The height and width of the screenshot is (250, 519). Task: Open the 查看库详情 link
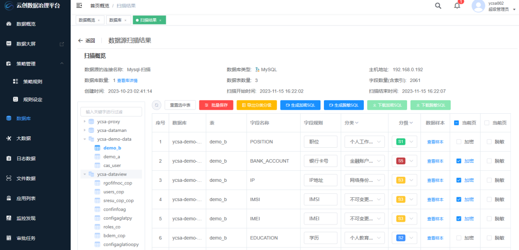127,80
